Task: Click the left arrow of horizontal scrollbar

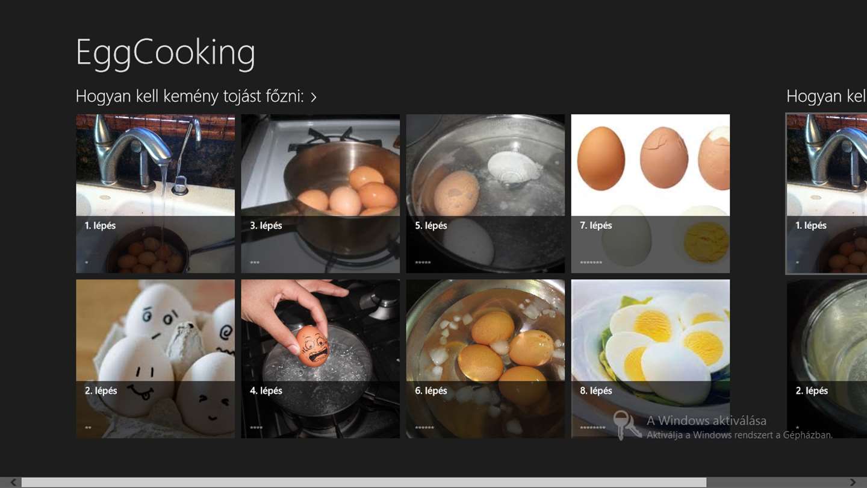Action: pyautogui.click(x=13, y=483)
